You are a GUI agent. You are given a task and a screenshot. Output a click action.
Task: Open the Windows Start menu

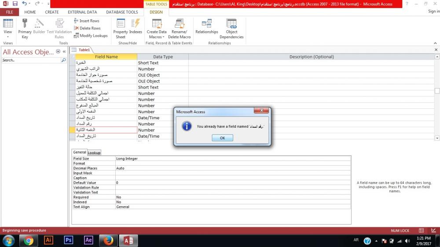click(x=9, y=240)
